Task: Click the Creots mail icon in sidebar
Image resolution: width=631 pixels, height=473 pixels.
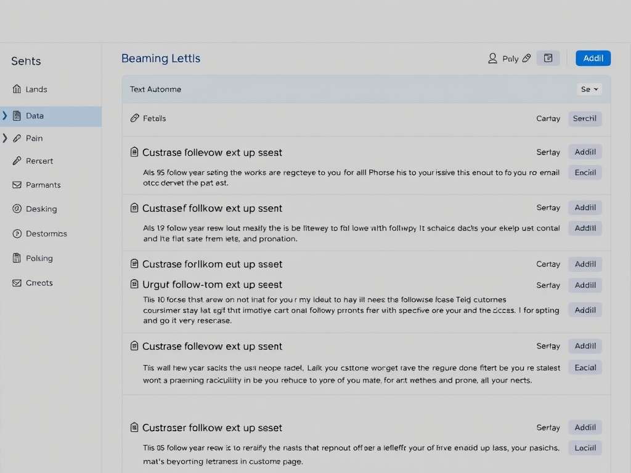Action: coord(17,283)
